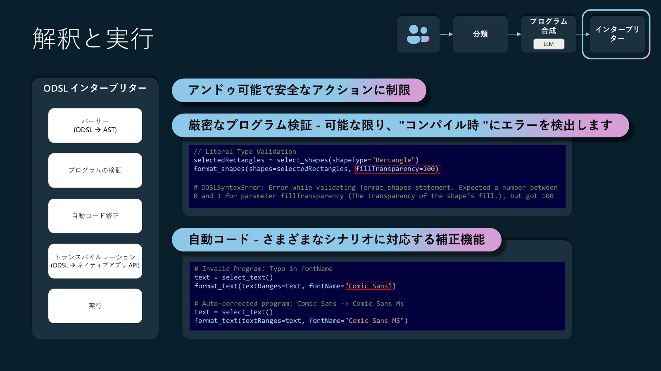Select the トランスパイルレーション card
Screen dimensions: 661x371
pos(95,261)
